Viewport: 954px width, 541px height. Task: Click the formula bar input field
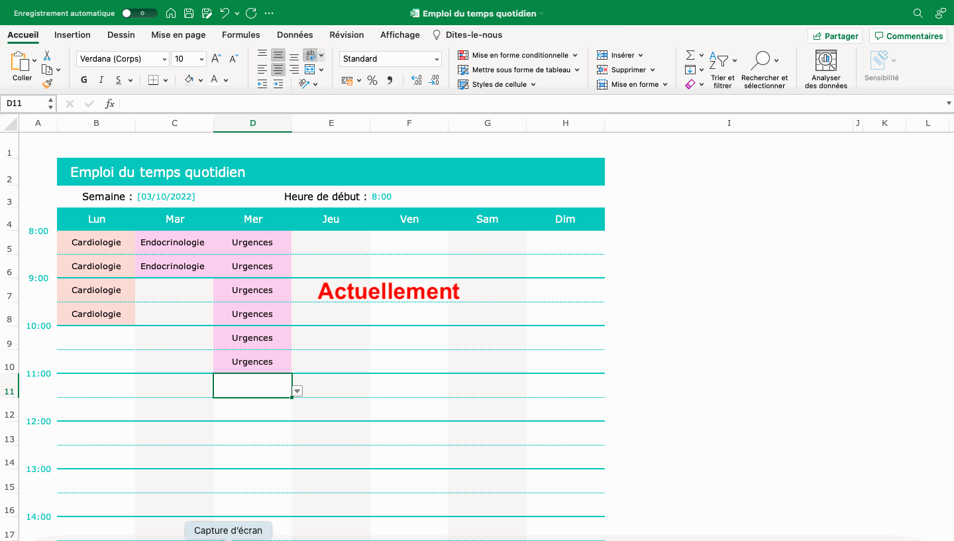tap(530, 103)
